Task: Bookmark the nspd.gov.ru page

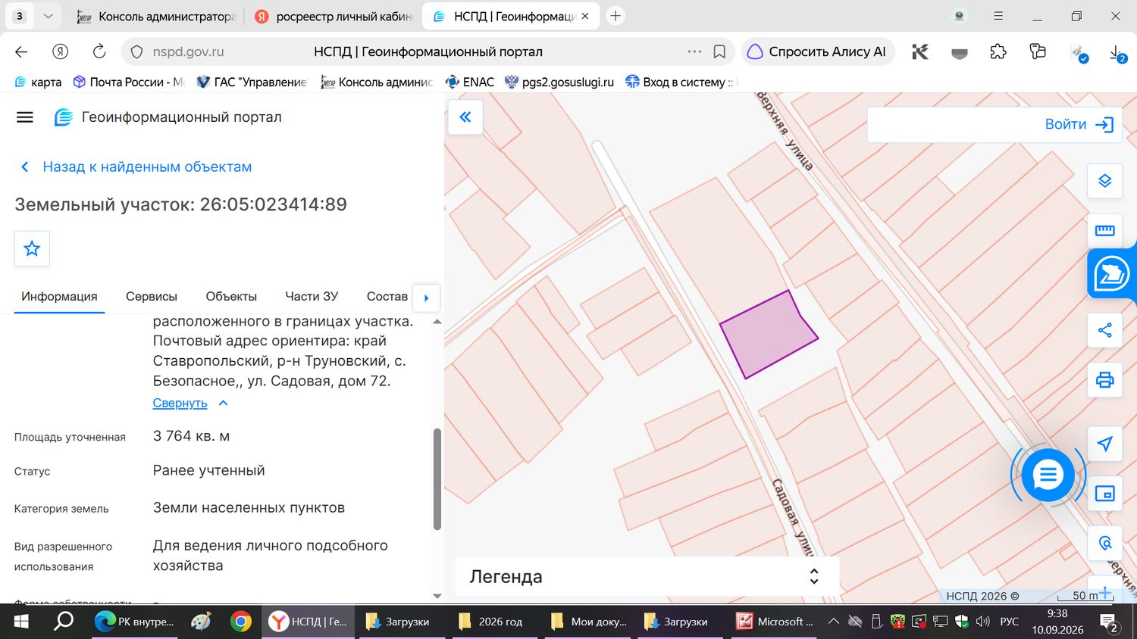Action: (x=719, y=51)
